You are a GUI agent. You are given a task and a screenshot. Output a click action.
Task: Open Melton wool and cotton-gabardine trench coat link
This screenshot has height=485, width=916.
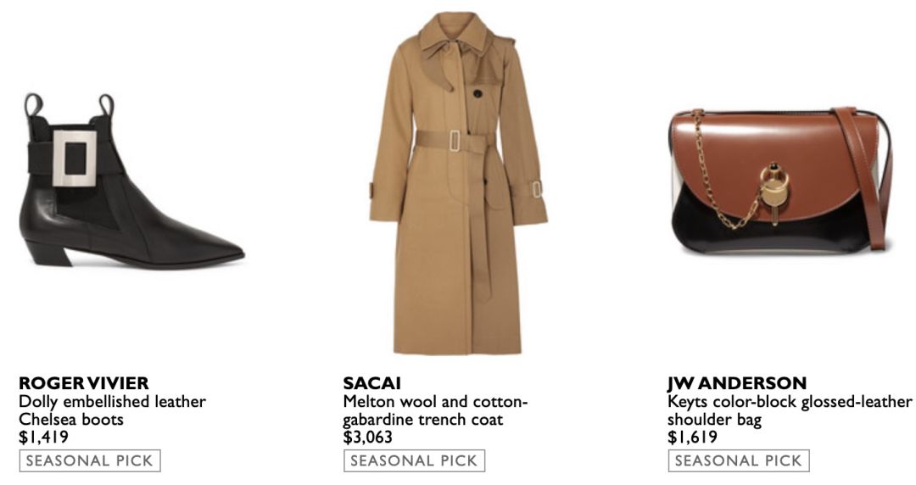coord(435,410)
